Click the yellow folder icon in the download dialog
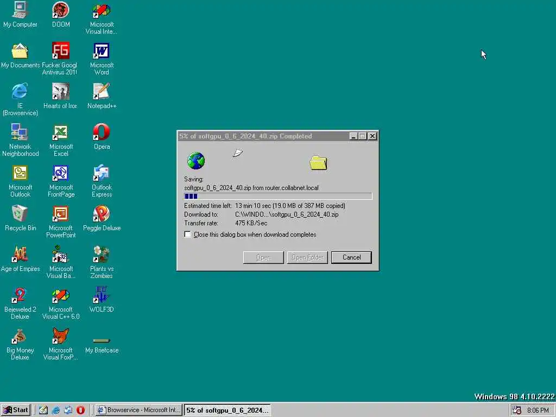 (318, 163)
